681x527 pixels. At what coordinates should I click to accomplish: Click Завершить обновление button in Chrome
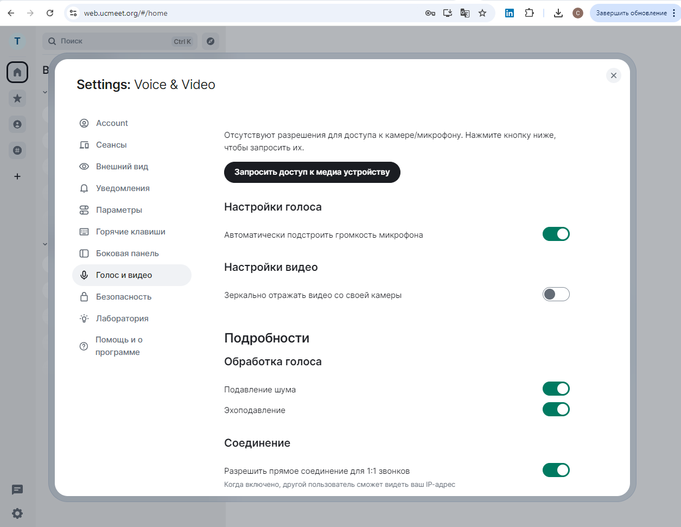631,13
